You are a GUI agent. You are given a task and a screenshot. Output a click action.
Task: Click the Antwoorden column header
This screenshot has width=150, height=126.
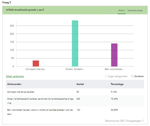click(x=14, y=84)
